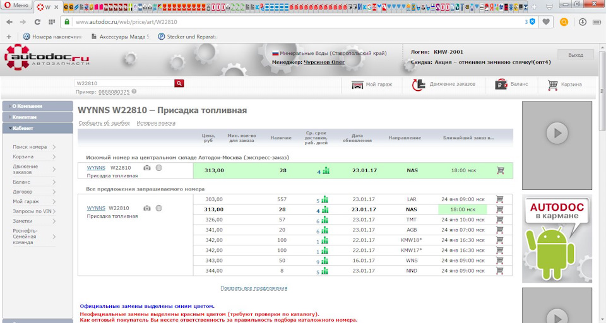Screen dimensions: 606x323
Task: Add page to bookmarks with heart icon
Action: click(546, 22)
